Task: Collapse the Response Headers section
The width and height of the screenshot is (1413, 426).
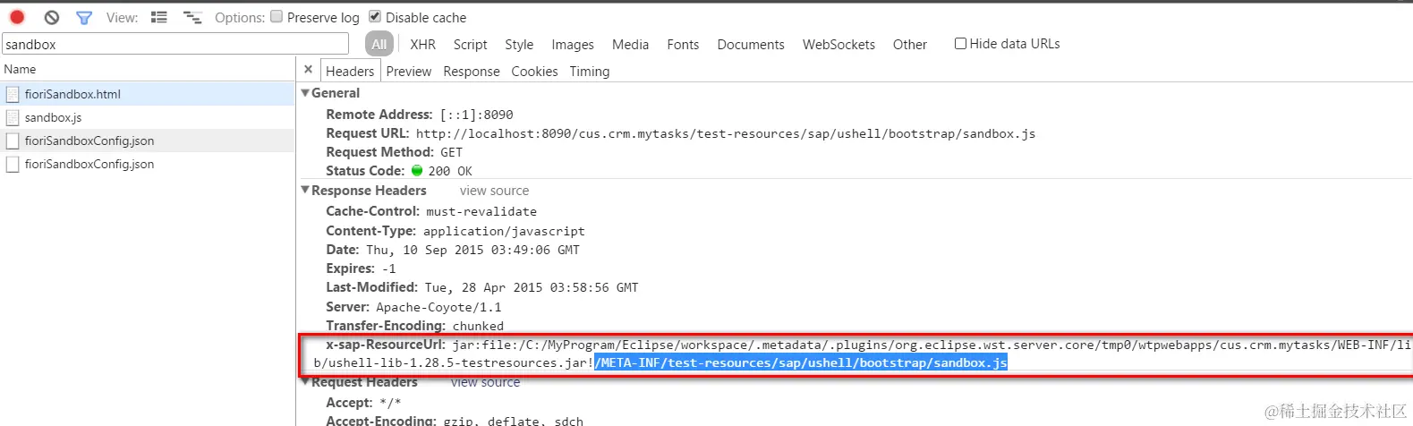Action: [305, 190]
